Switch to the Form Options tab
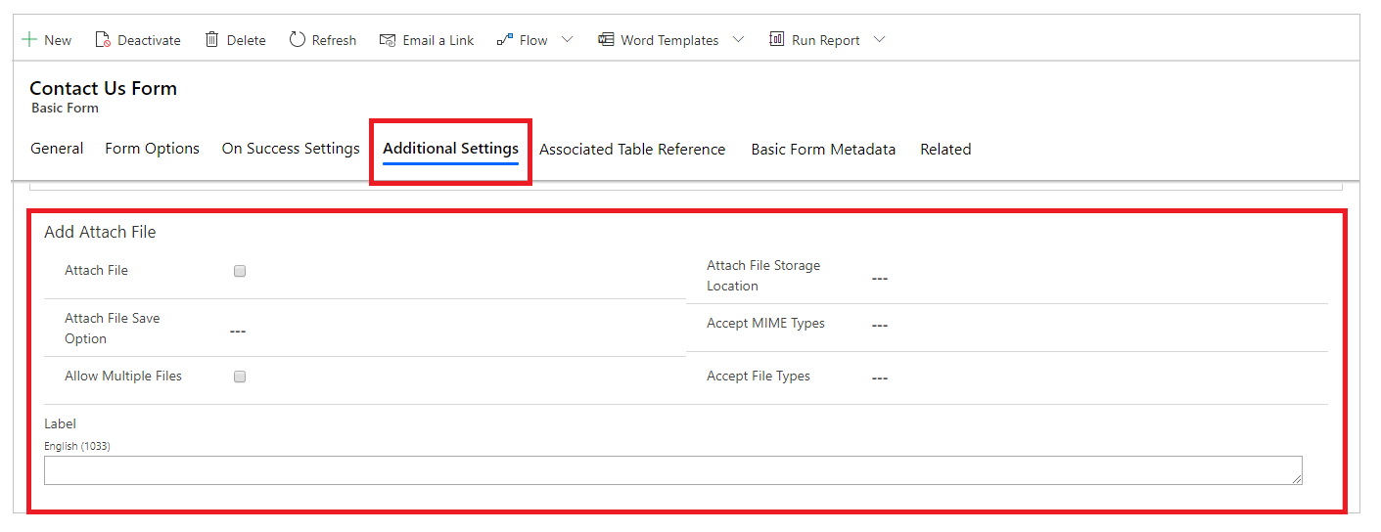The height and width of the screenshot is (532, 1381). 152,149
